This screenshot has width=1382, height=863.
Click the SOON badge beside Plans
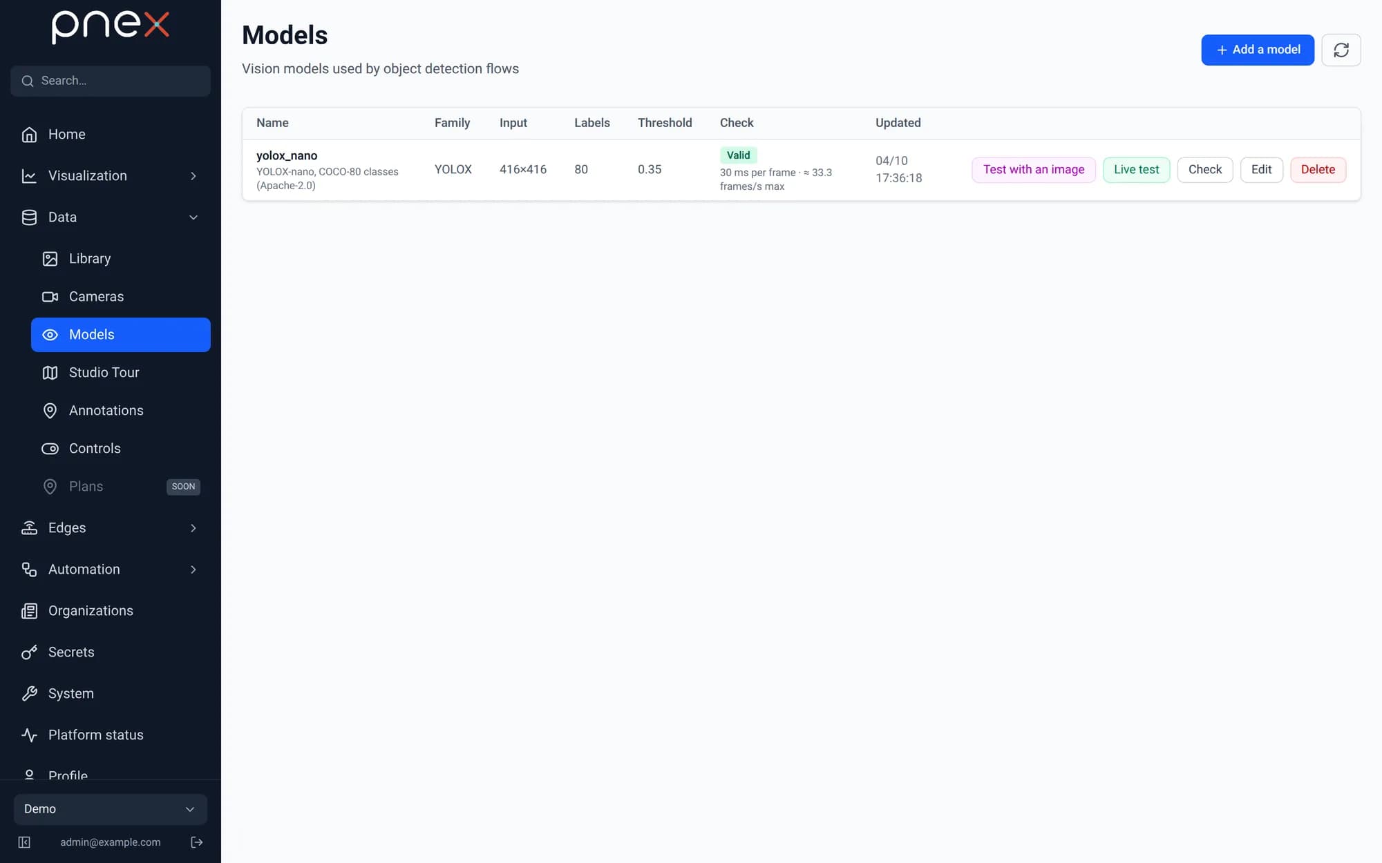pyautogui.click(x=183, y=487)
